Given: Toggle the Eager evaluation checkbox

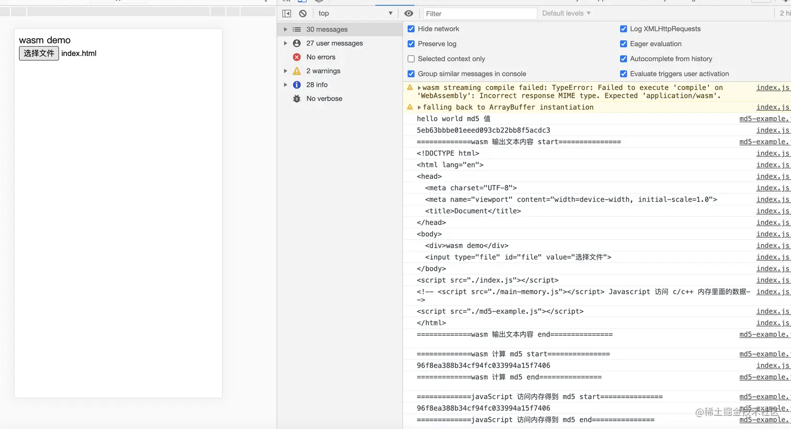Looking at the screenshot, I should (624, 44).
